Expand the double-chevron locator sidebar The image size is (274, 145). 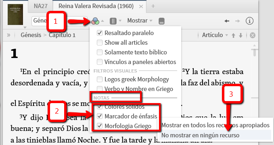pyautogui.click(x=8, y=35)
